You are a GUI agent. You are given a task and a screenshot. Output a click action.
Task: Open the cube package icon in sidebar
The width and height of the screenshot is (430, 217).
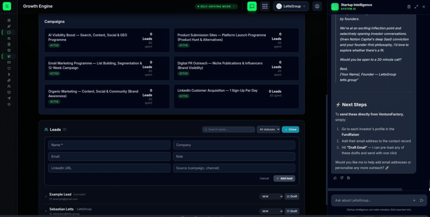pos(9,50)
